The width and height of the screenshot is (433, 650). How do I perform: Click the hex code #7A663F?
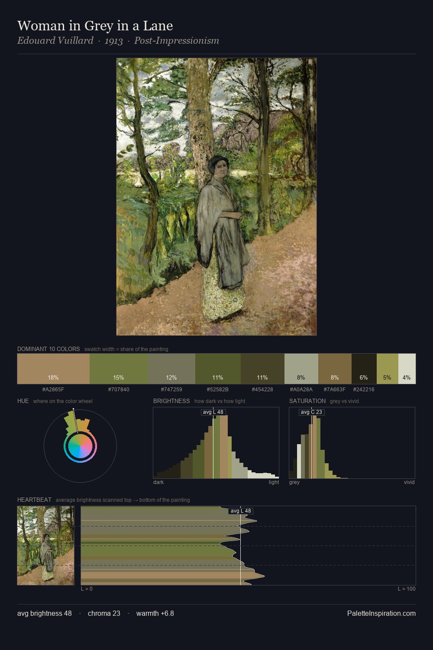coord(335,390)
